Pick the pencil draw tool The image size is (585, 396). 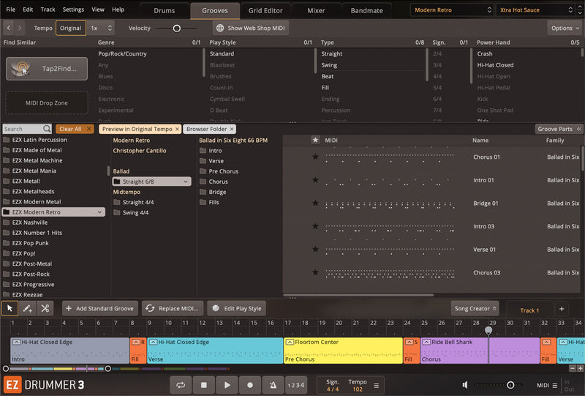click(x=27, y=308)
